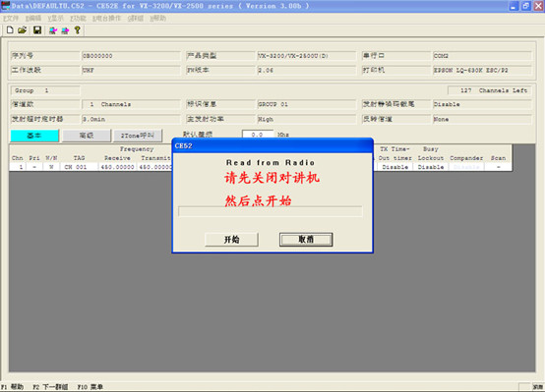This screenshot has height=392, width=545.
Task: Click the TX timeout field 3.0min
Action: pos(131,120)
